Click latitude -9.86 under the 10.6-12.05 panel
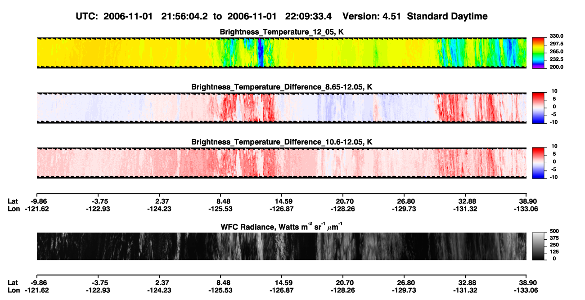The image size is (585, 300). [x=38, y=201]
